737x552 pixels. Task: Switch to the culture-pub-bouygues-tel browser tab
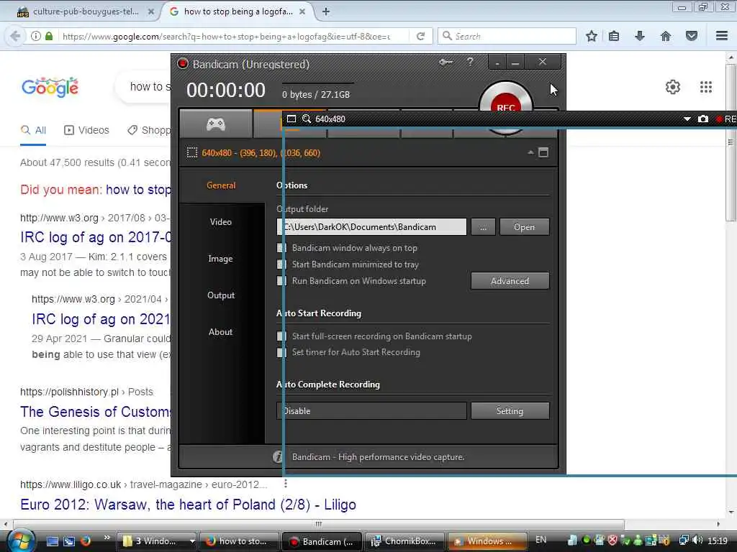click(85, 11)
